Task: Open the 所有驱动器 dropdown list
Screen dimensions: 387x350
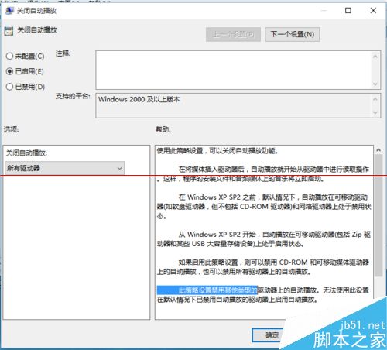Action: tap(64, 168)
